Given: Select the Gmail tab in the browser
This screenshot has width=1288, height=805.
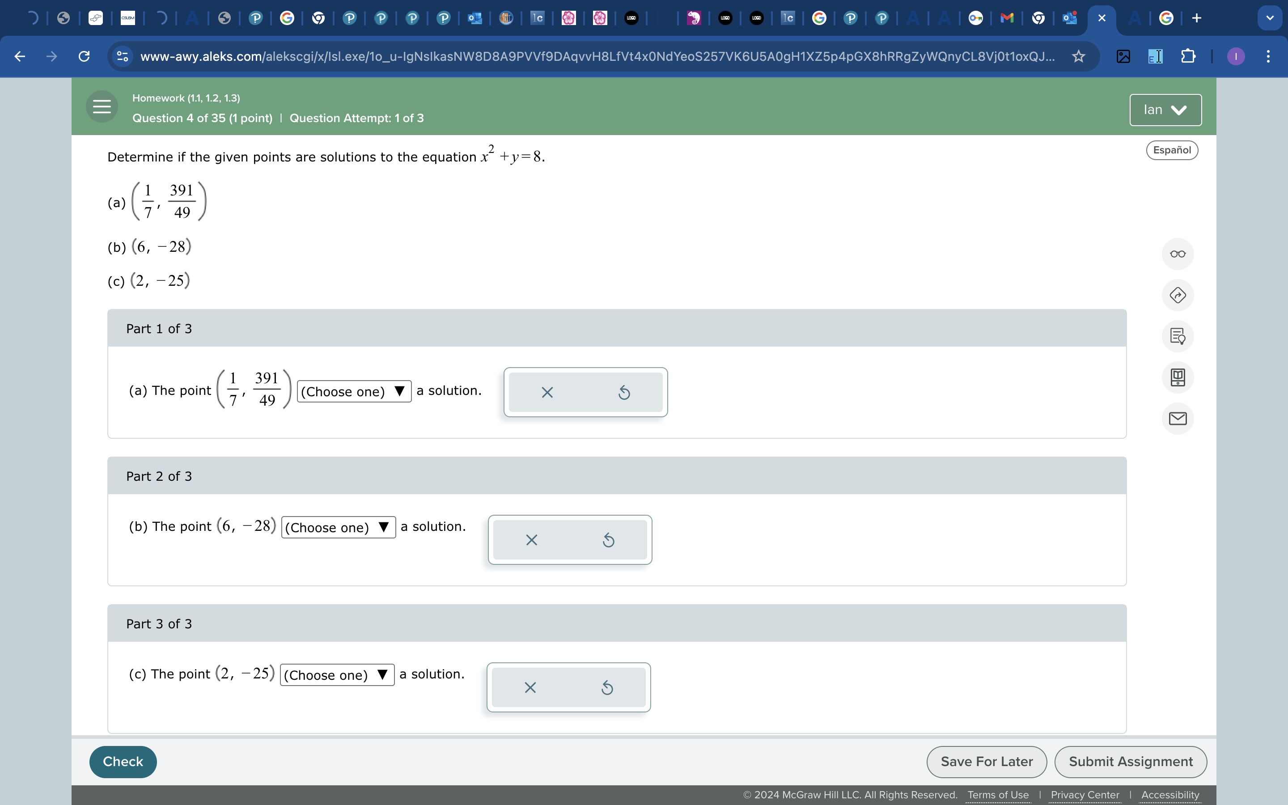Looking at the screenshot, I should click(1006, 17).
